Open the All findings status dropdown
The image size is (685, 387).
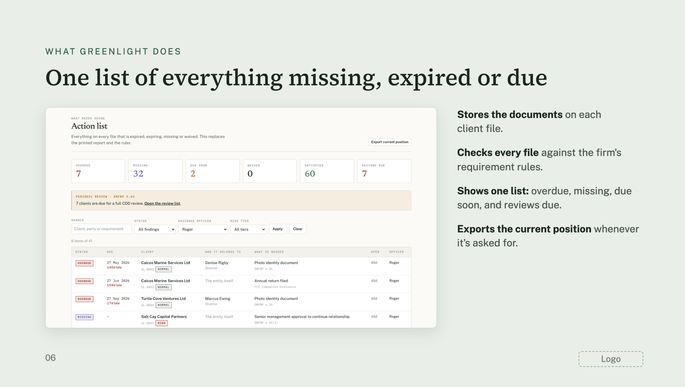point(155,230)
